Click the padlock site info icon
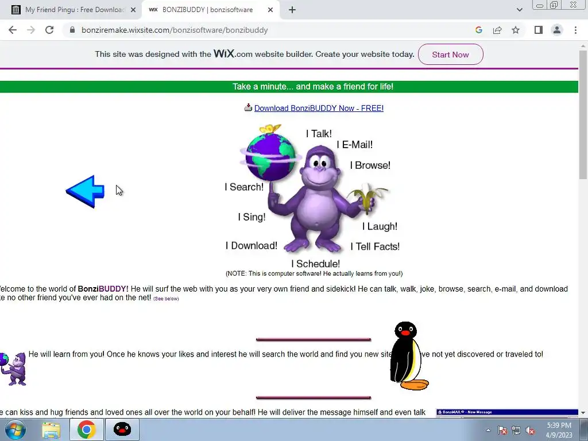588x441 pixels. 72,30
